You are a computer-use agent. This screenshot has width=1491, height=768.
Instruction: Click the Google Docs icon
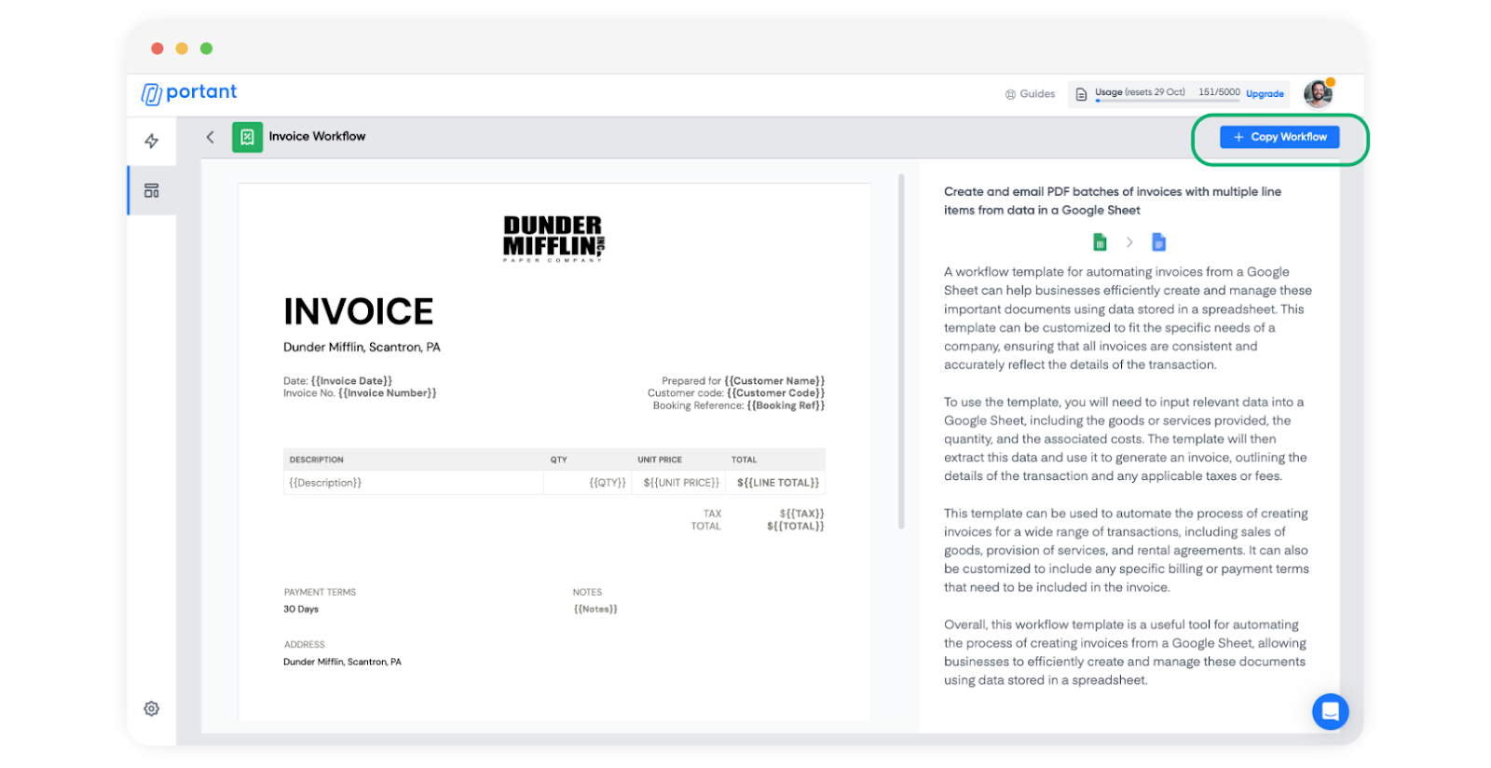[x=1158, y=242]
